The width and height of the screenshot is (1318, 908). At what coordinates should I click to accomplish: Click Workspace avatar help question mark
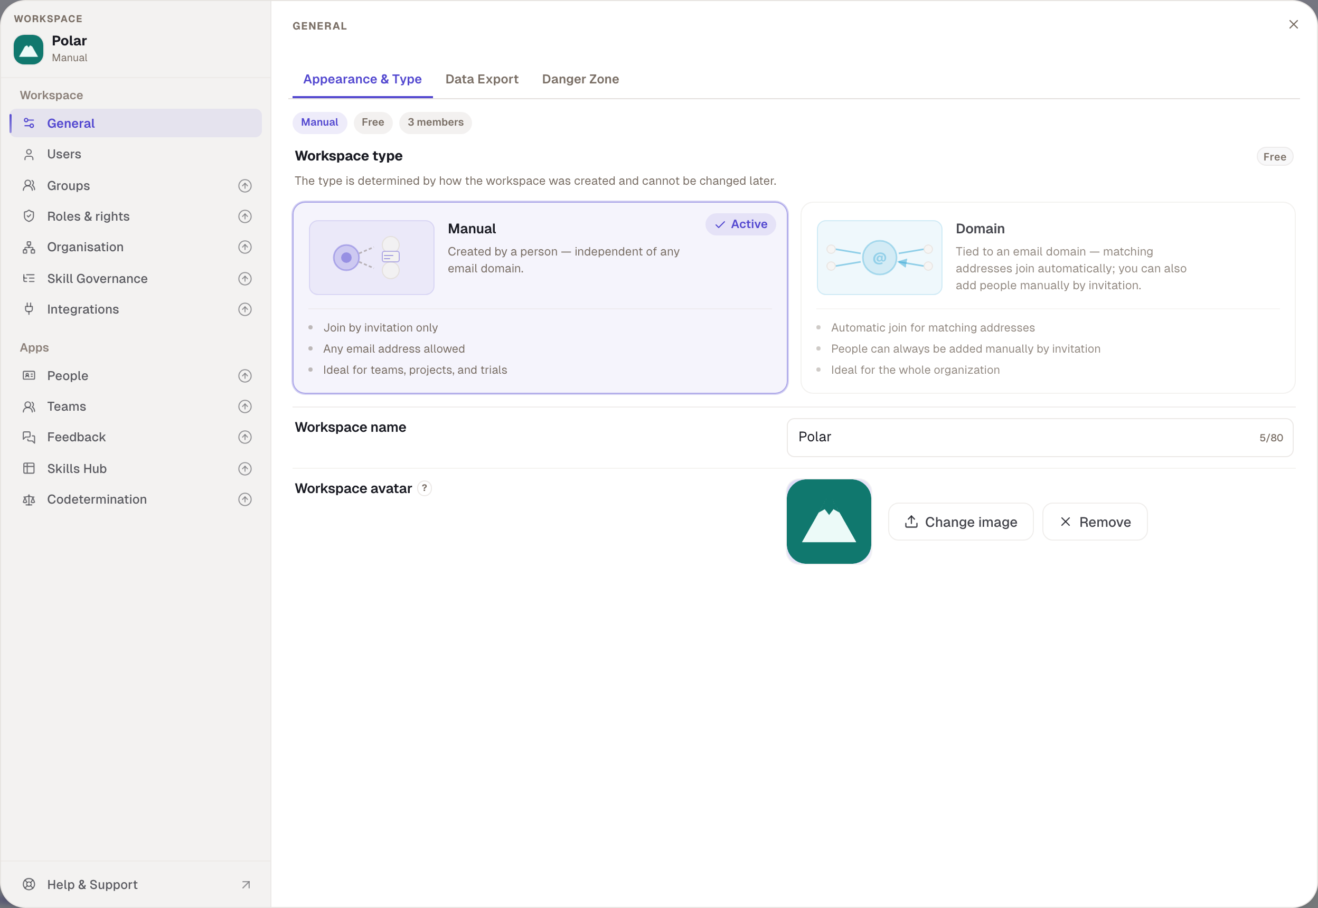[425, 488]
